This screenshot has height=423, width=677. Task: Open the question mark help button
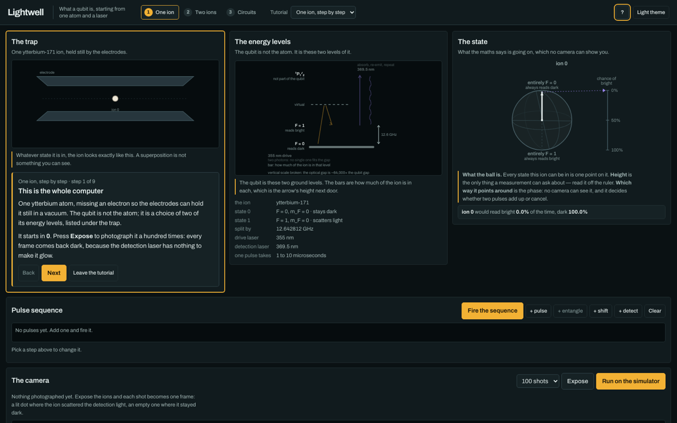[622, 12]
